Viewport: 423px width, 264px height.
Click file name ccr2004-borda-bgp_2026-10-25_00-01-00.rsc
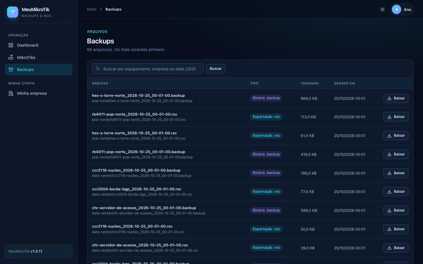coord(137,189)
